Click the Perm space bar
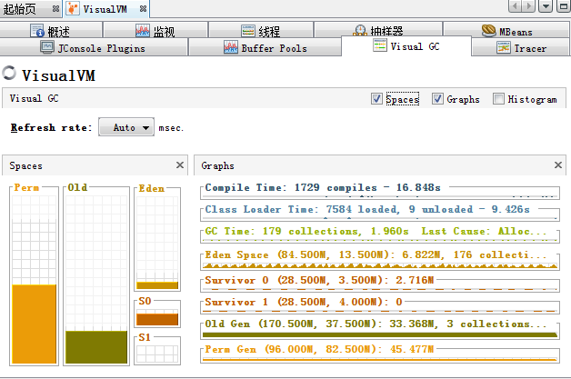This screenshot has height=379, width=571. (x=35, y=280)
